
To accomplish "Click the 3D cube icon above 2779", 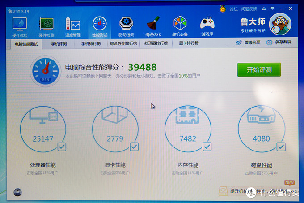I will tap(115, 115).
